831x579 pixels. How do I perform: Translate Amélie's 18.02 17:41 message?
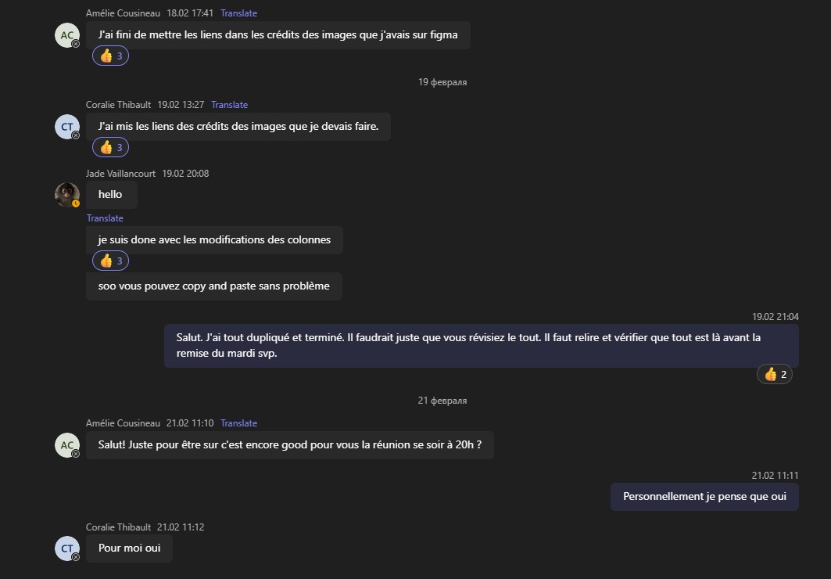tap(238, 13)
